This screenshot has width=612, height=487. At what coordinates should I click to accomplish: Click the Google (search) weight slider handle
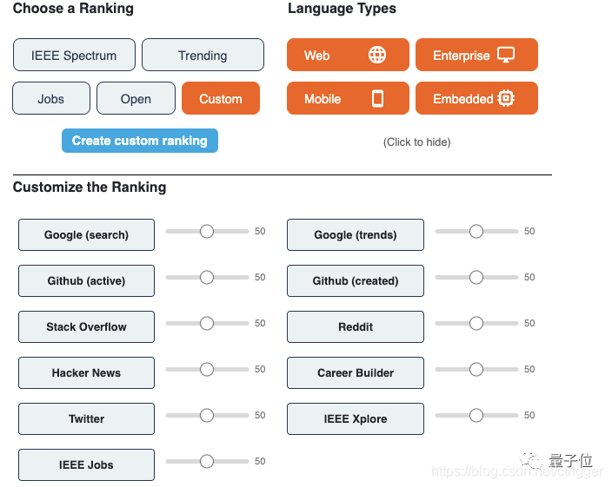tap(207, 231)
